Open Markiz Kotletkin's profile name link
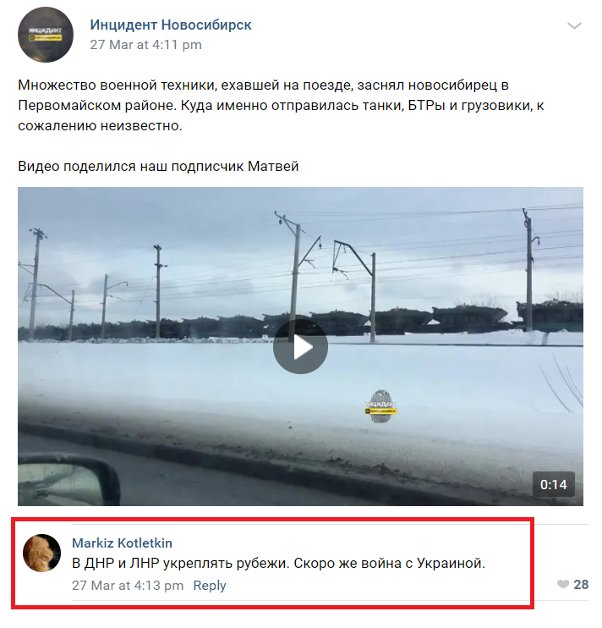 [122, 543]
